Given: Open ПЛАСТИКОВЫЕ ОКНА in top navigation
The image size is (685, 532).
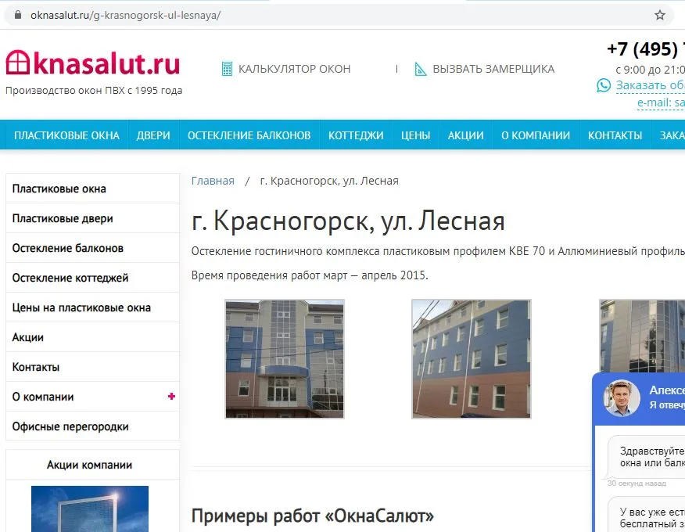Looking at the screenshot, I should 66,135.
